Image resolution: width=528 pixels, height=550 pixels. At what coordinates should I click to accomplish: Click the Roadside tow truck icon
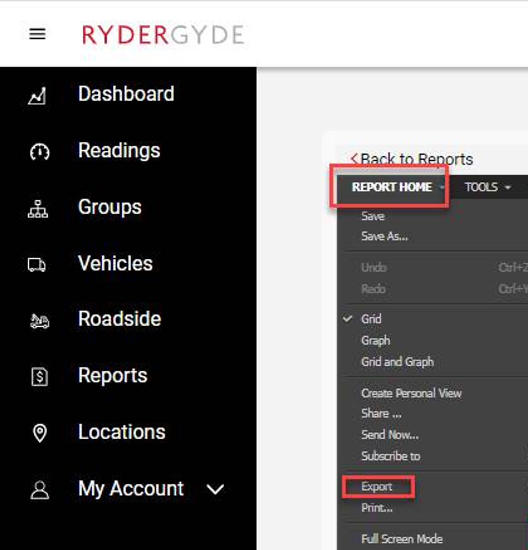click(39, 321)
